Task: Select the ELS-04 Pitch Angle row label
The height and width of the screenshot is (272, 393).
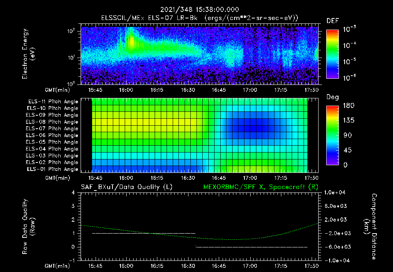Action: click(52, 149)
